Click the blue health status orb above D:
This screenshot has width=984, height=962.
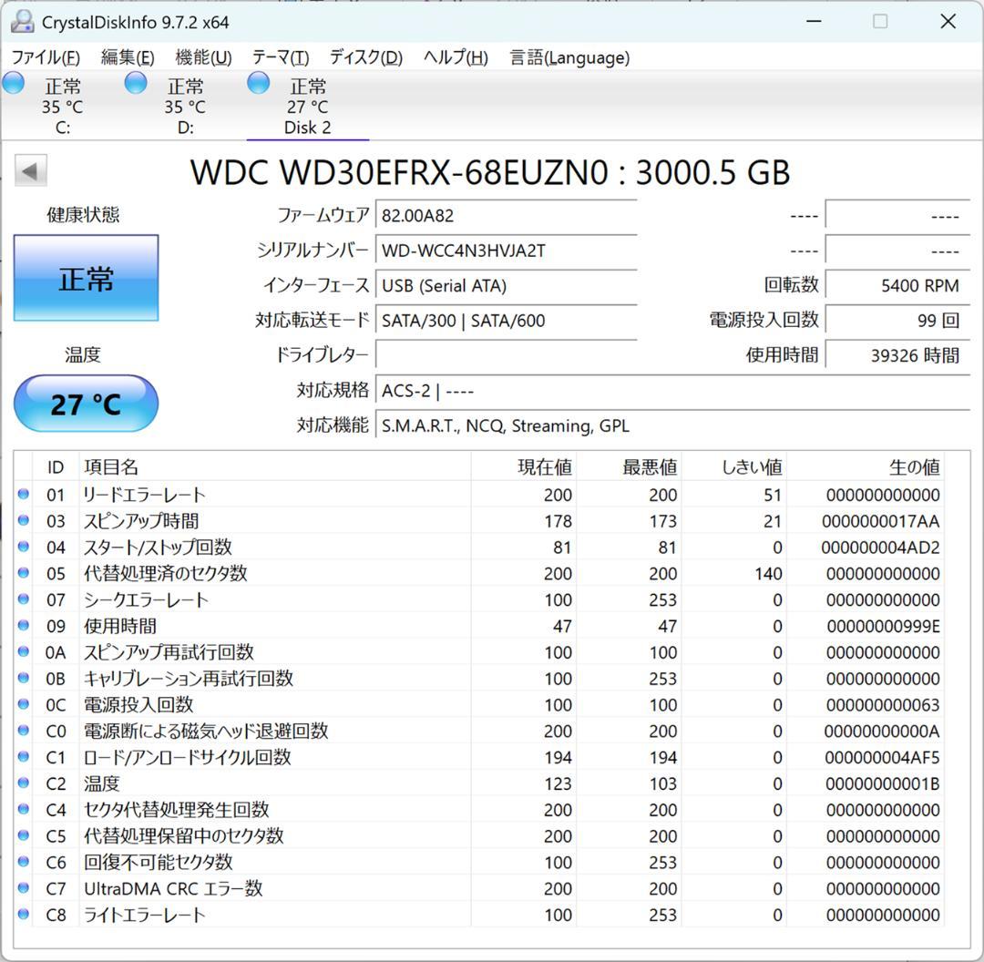pos(135,82)
